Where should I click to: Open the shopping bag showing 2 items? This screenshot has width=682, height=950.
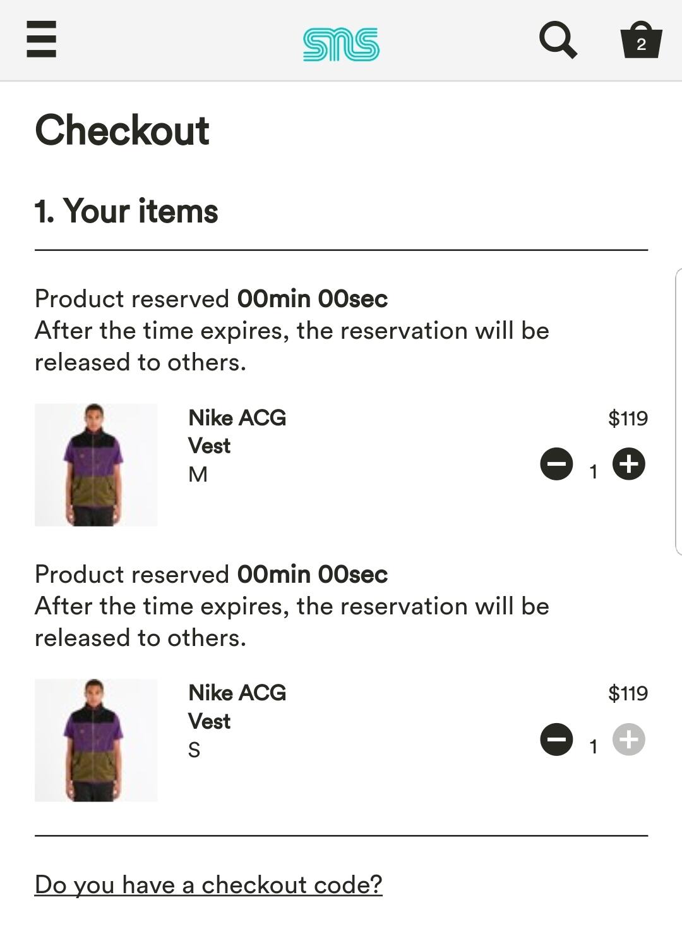(641, 40)
